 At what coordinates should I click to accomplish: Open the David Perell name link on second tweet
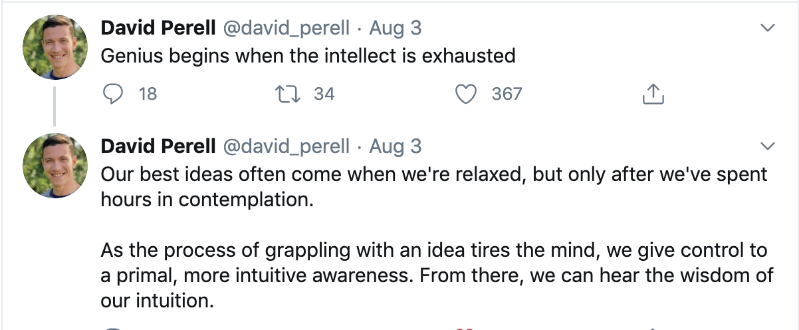point(158,146)
